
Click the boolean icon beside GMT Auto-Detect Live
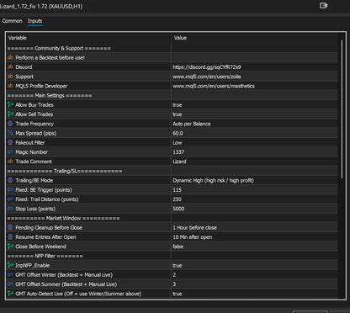(x=10, y=294)
